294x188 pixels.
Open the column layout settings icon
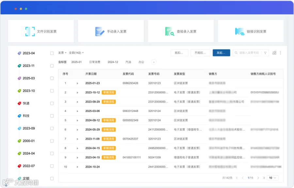[x=274, y=53]
